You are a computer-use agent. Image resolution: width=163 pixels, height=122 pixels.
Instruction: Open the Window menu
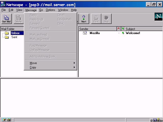pyautogui.click(x=63, y=10)
